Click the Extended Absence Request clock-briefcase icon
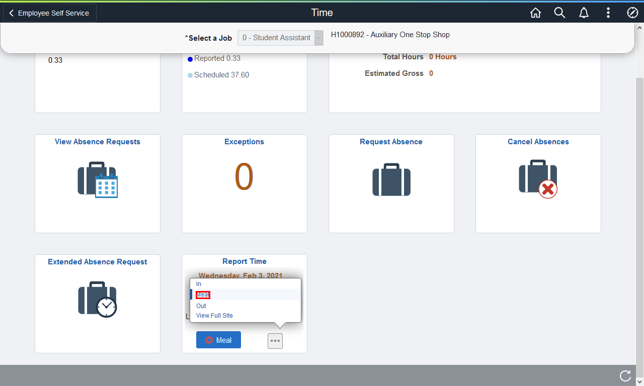The width and height of the screenshot is (644, 386). (x=98, y=300)
